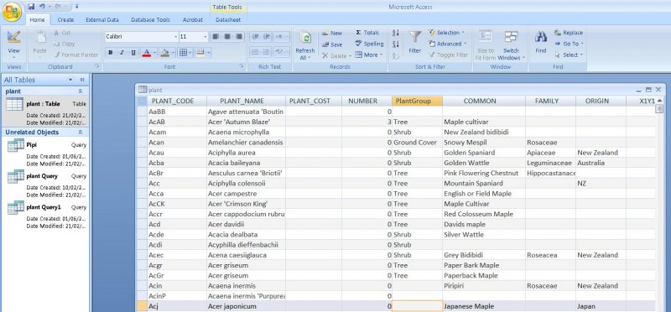671x312 pixels.
Task: Align text left in Font group
Action: click(216, 37)
